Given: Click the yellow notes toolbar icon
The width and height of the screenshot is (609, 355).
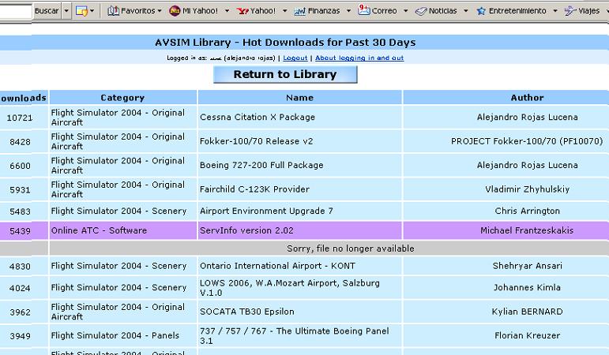Looking at the screenshot, I should pos(81,11).
